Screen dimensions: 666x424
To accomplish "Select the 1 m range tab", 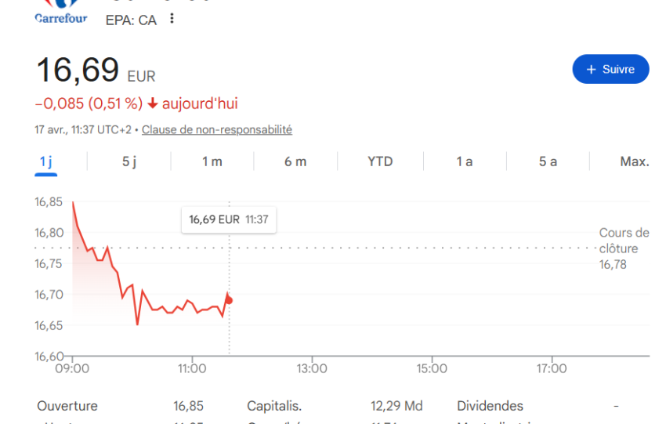I will click(212, 161).
